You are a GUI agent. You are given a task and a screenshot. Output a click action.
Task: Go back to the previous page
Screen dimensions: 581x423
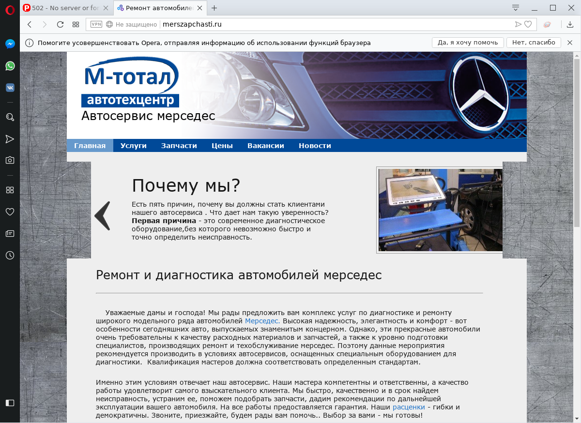(30, 24)
